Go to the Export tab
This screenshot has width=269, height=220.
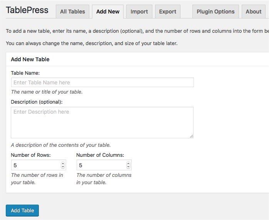pyautogui.click(x=167, y=12)
